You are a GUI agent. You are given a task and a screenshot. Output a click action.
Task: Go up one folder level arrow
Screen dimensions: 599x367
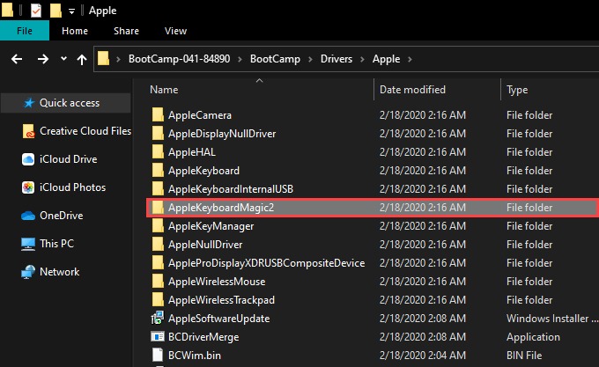click(82, 59)
